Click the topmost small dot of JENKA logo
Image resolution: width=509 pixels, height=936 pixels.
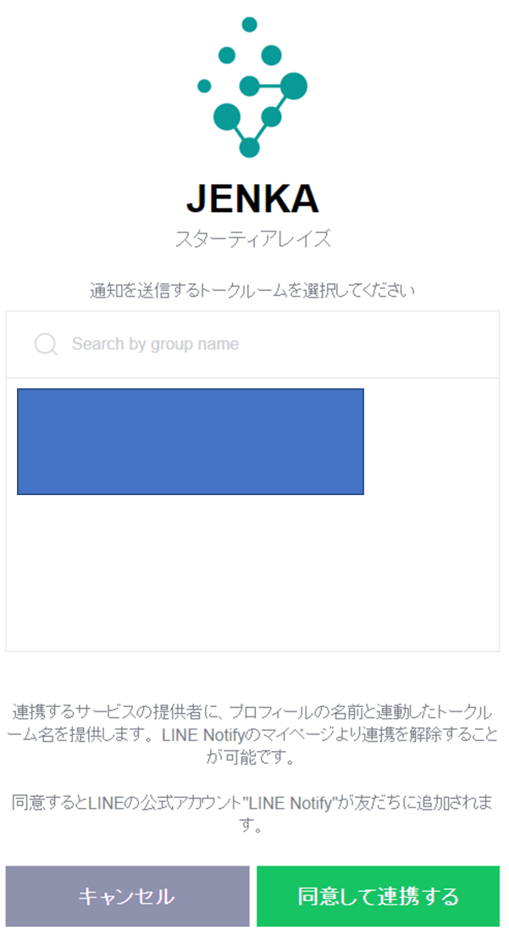(x=249, y=25)
